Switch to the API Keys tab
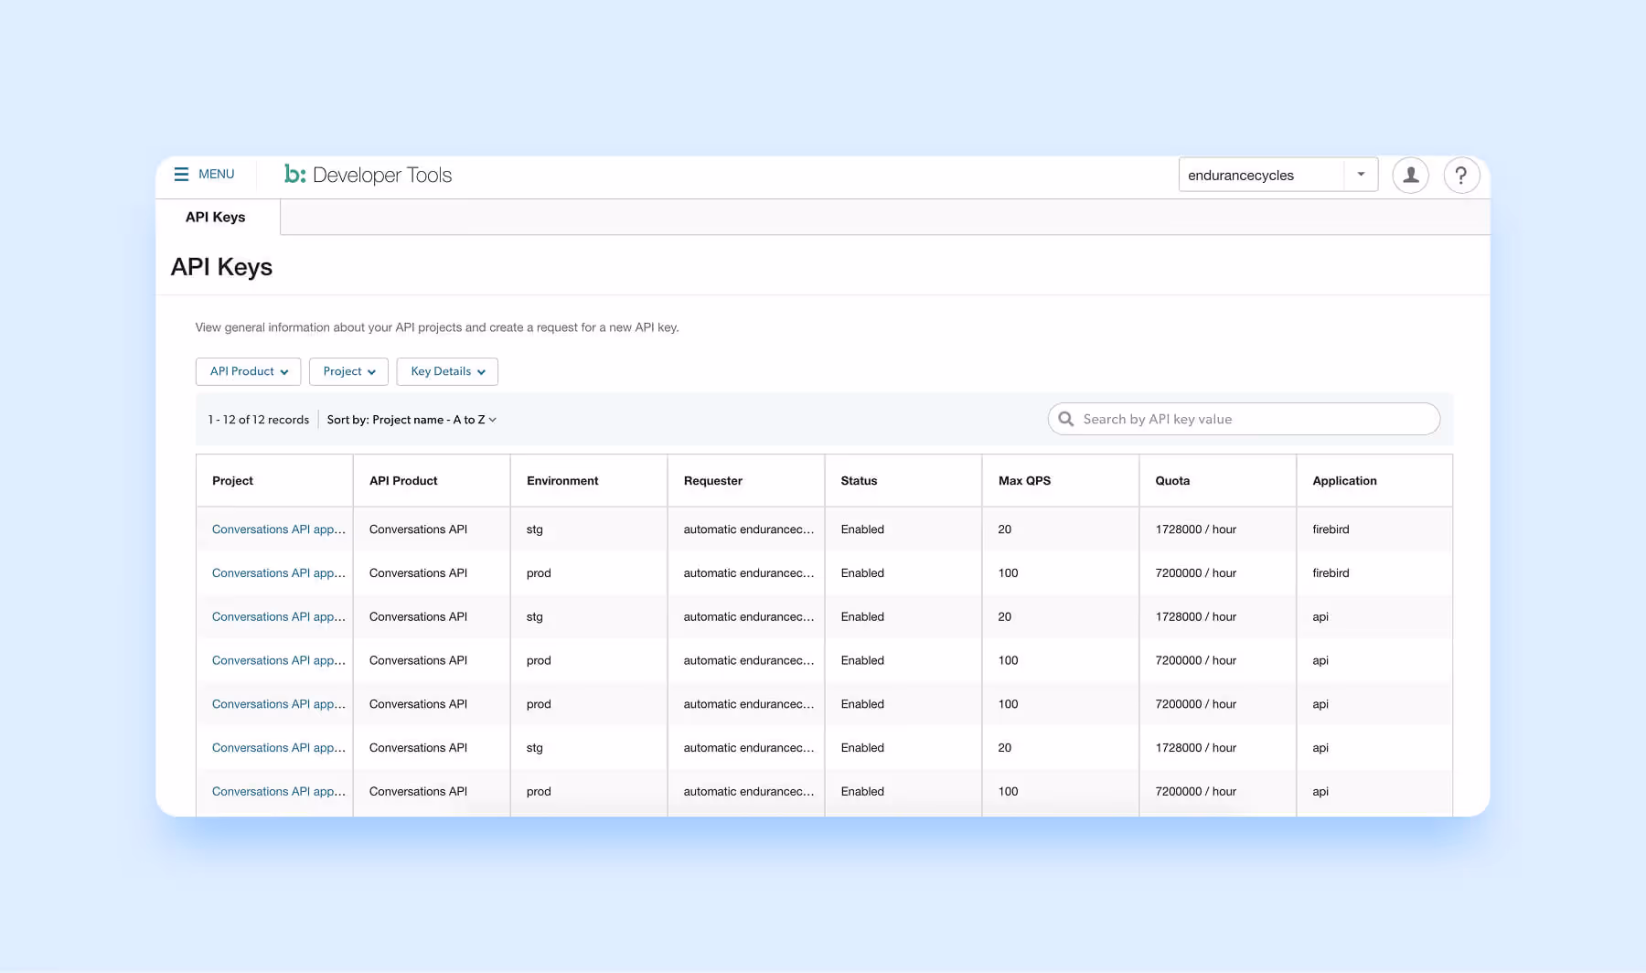Viewport: 1646px width, 973px height. coord(214,217)
